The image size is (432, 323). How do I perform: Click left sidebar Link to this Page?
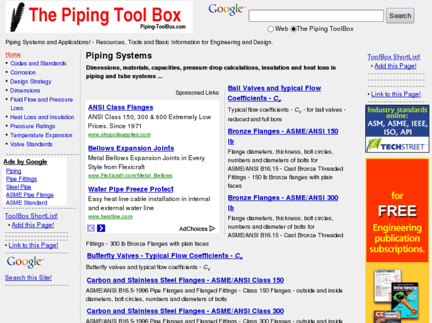(33, 245)
